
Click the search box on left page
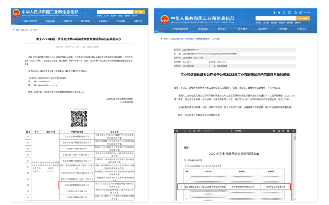(115, 12)
